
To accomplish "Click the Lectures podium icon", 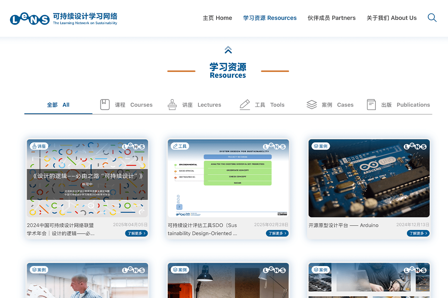I will point(172,105).
